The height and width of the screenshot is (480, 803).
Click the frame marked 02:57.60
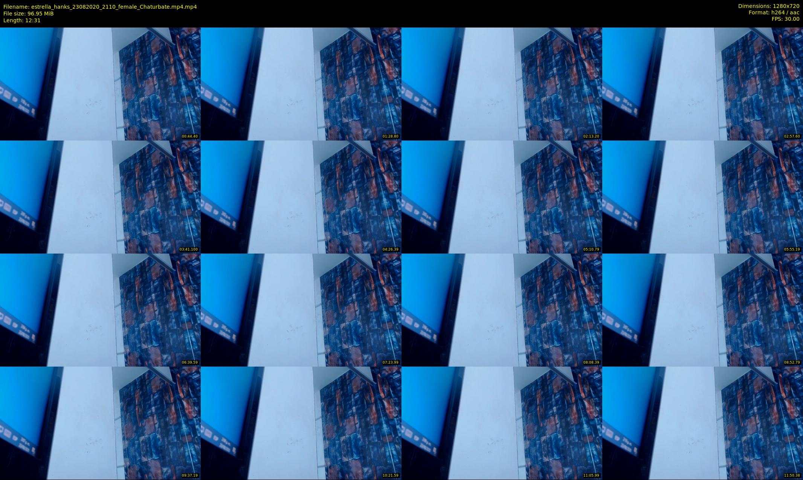point(702,84)
